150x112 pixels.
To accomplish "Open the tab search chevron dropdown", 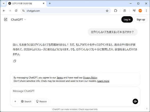I will click(4, 4).
